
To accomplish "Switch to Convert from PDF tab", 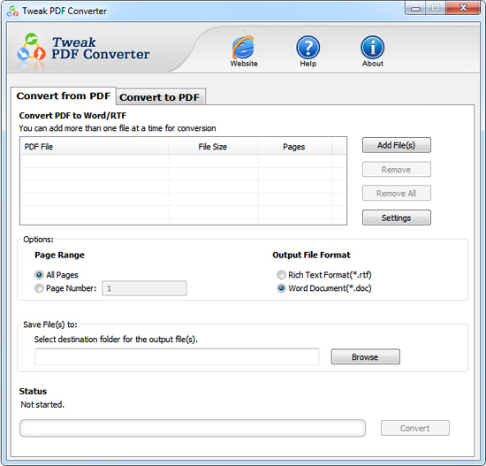I will pyautogui.click(x=64, y=95).
